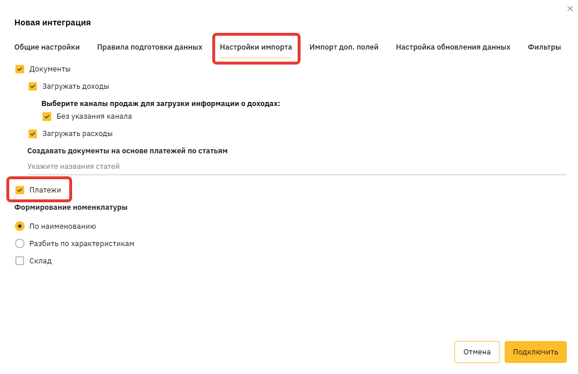
Task: Select the Настройки импорта tab
Action: [256, 47]
